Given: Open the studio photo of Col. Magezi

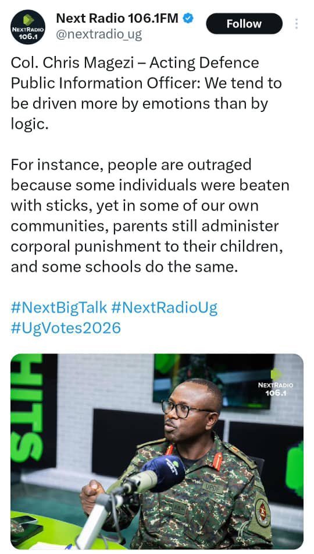Looking at the screenshot, I should pos(157,451).
